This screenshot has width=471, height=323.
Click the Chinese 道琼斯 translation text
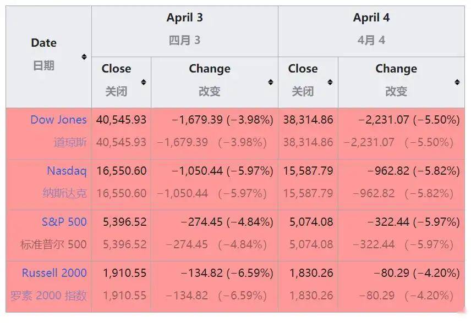(70, 142)
